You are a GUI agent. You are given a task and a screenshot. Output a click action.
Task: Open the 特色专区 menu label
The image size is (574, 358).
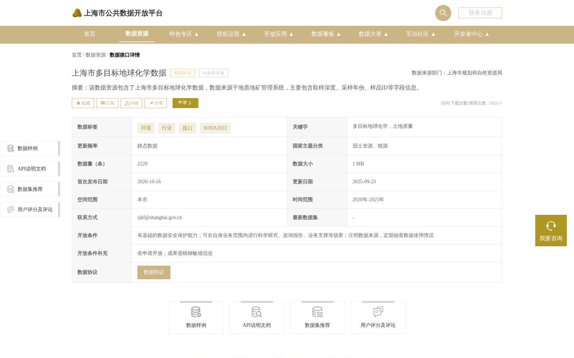click(x=181, y=34)
